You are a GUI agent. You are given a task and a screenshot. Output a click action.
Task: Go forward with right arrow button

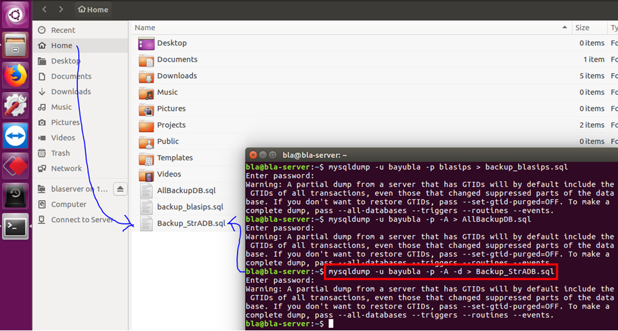(61, 10)
